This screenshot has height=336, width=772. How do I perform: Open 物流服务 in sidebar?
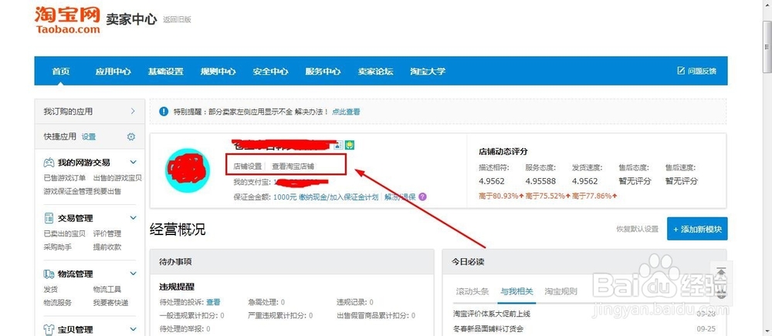(x=58, y=303)
